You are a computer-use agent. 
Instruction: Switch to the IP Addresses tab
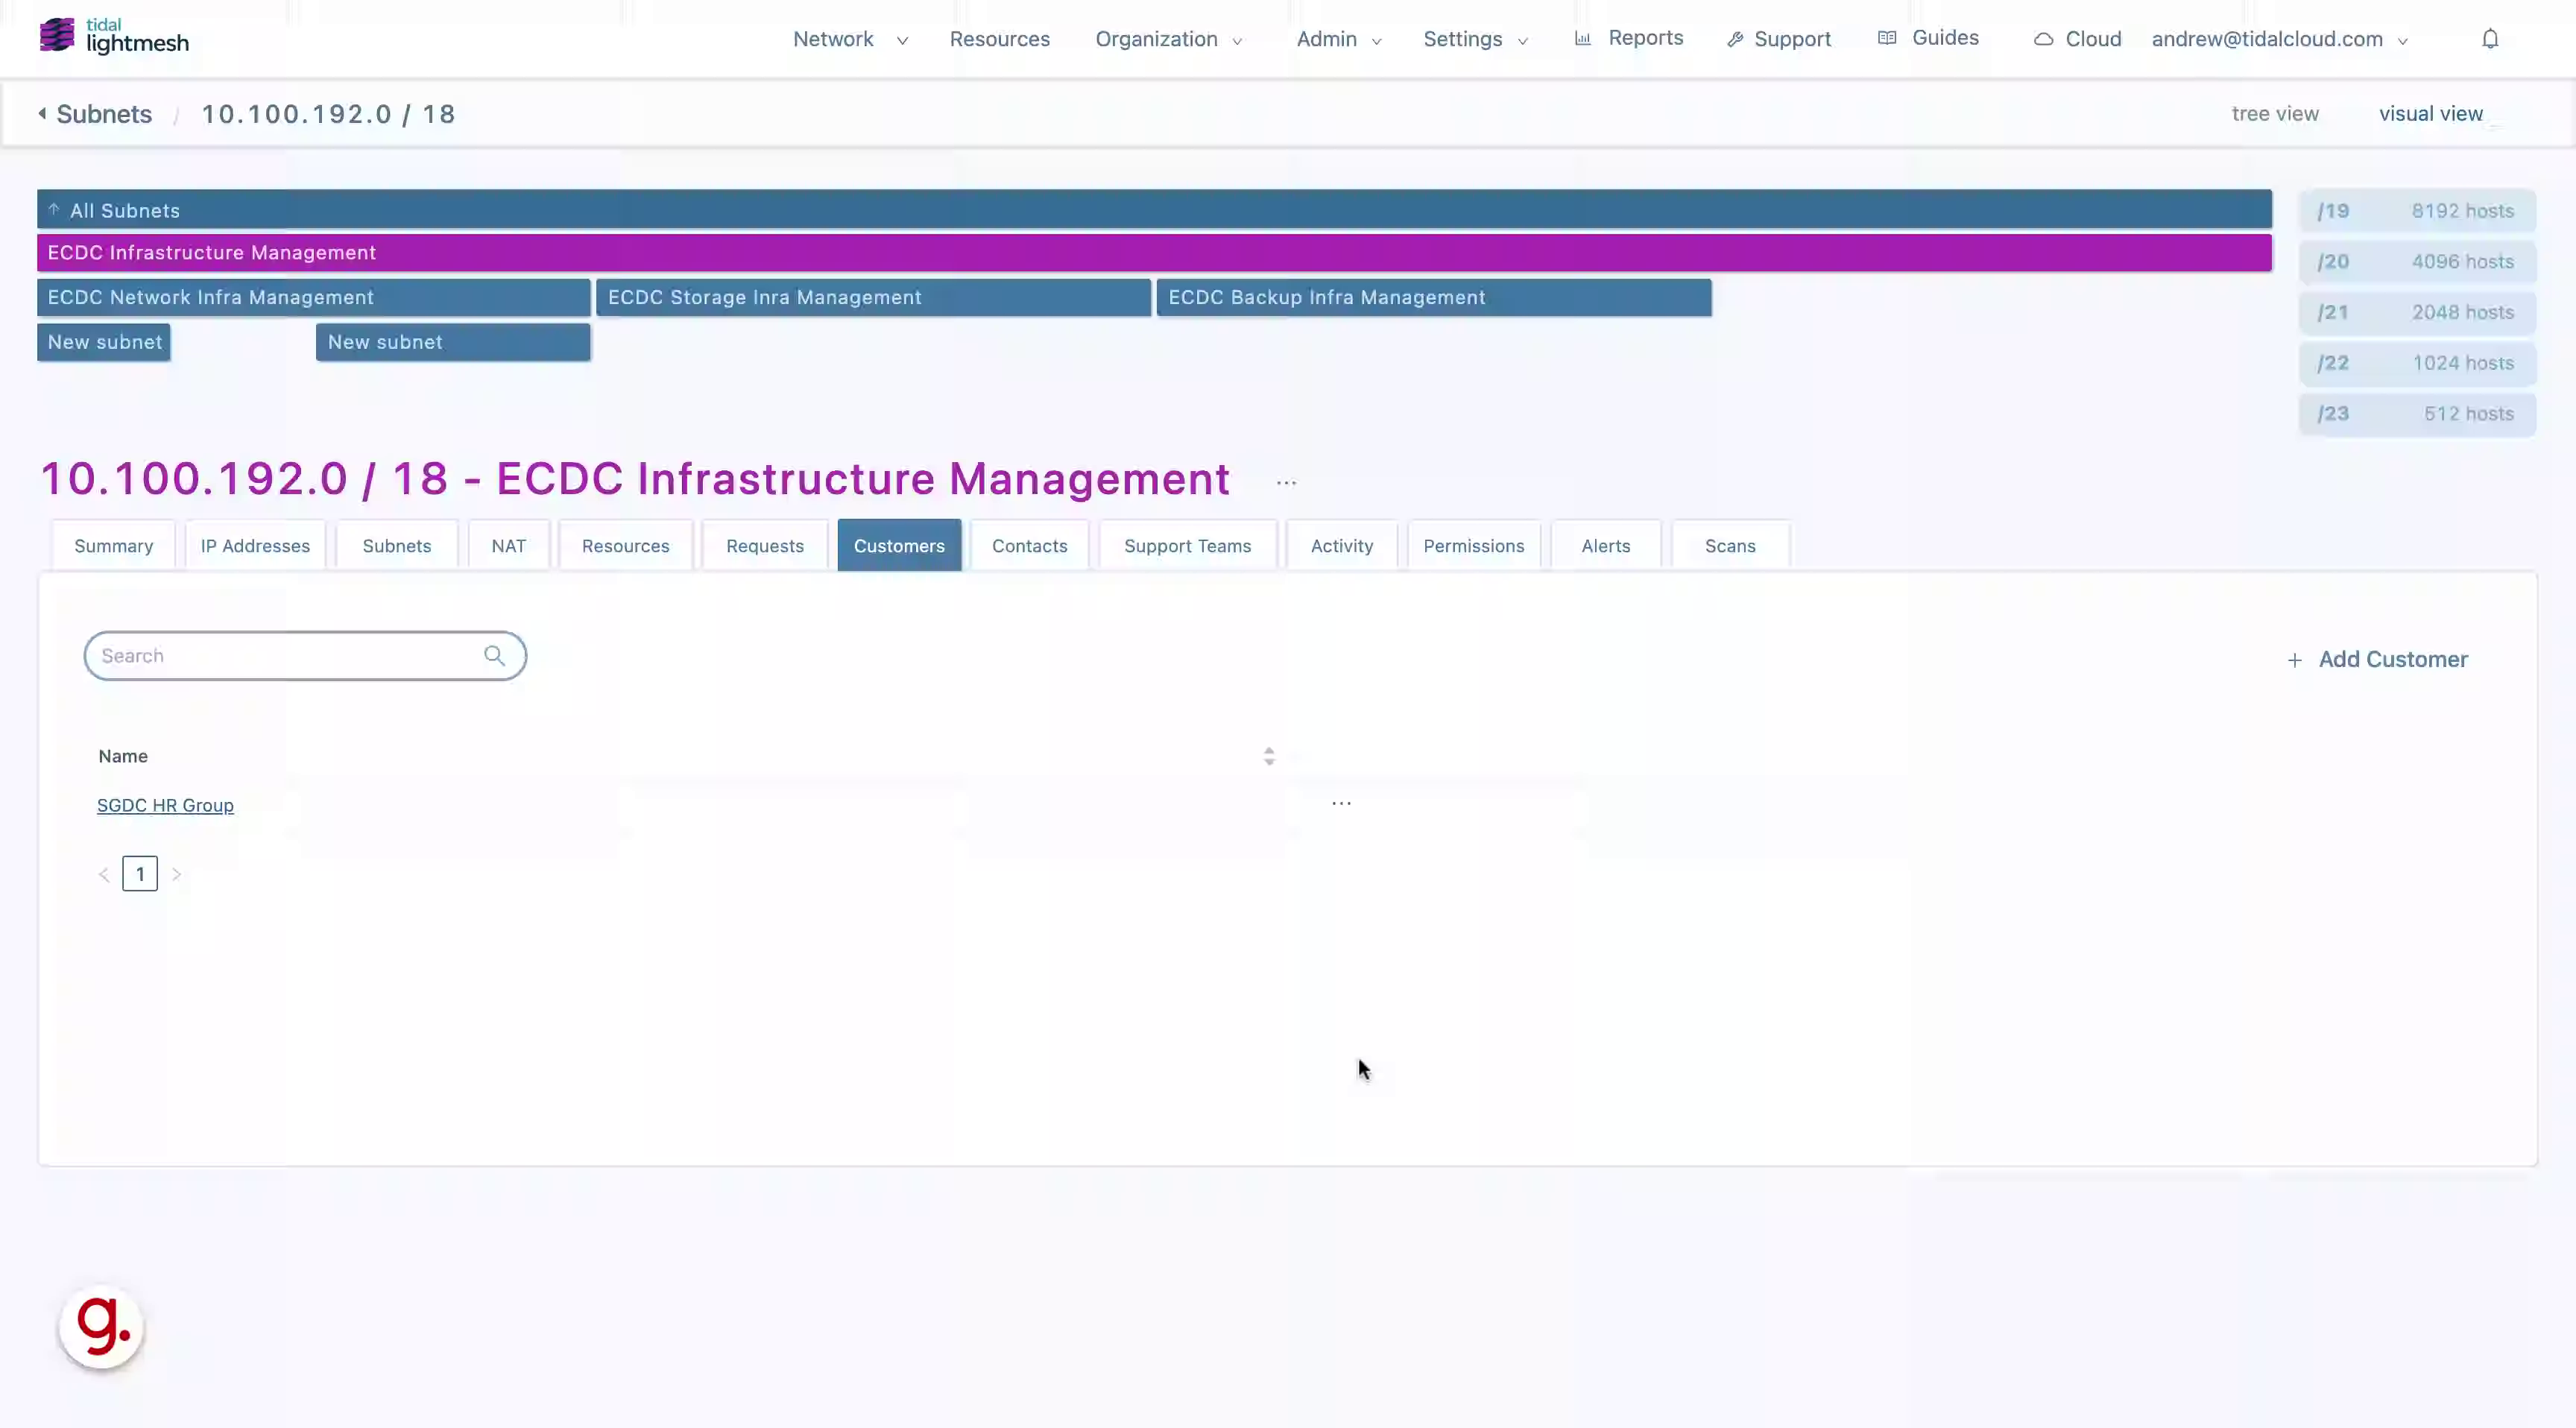point(255,546)
